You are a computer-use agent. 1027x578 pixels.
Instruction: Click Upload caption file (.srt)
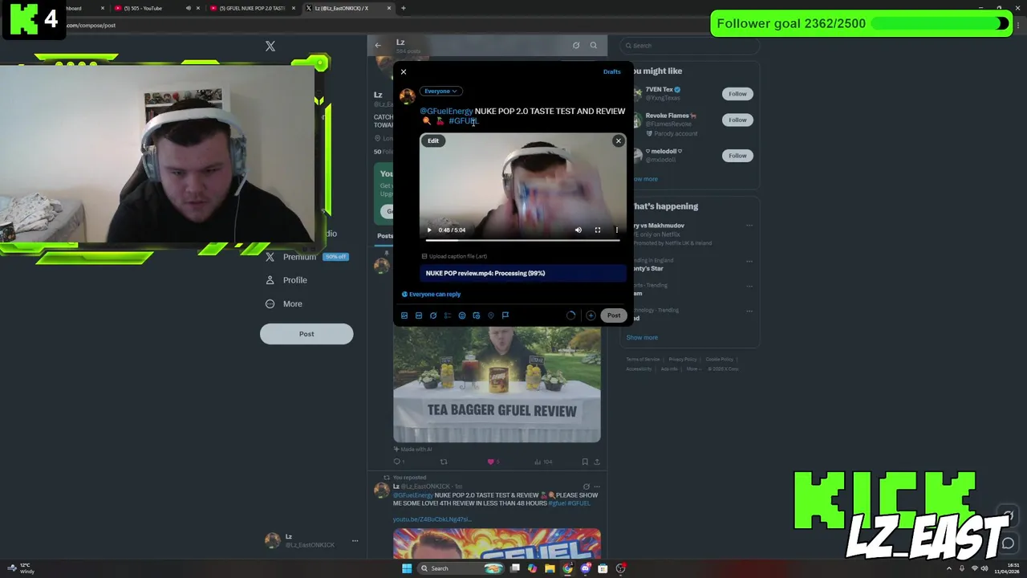454,256
